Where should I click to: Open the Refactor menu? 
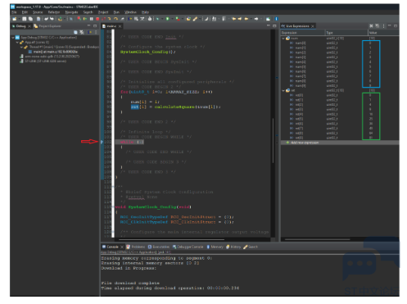coord(54,12)
